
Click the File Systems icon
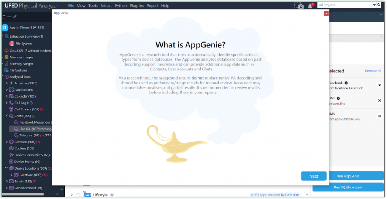point(7,70)
